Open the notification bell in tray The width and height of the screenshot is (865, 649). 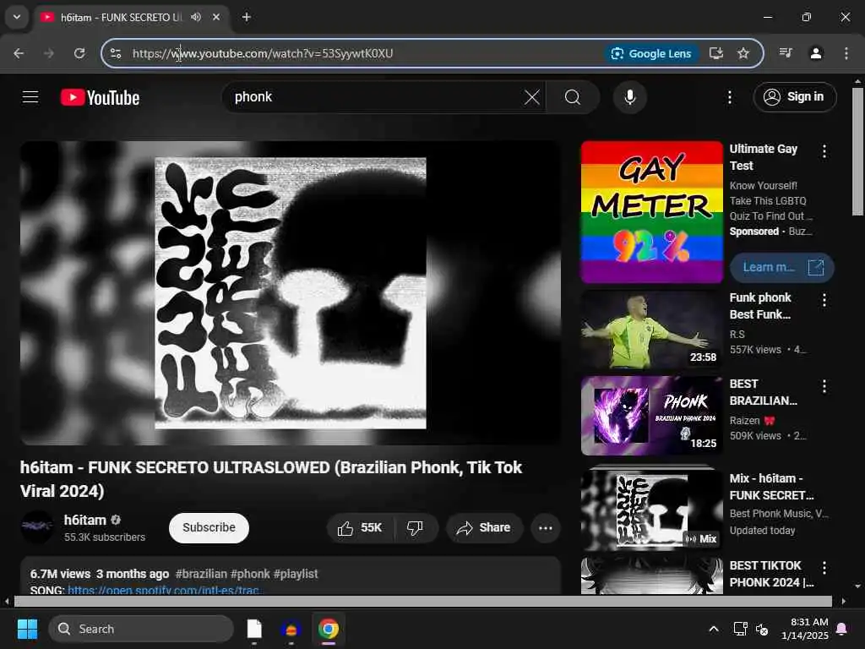coord(842,629)
